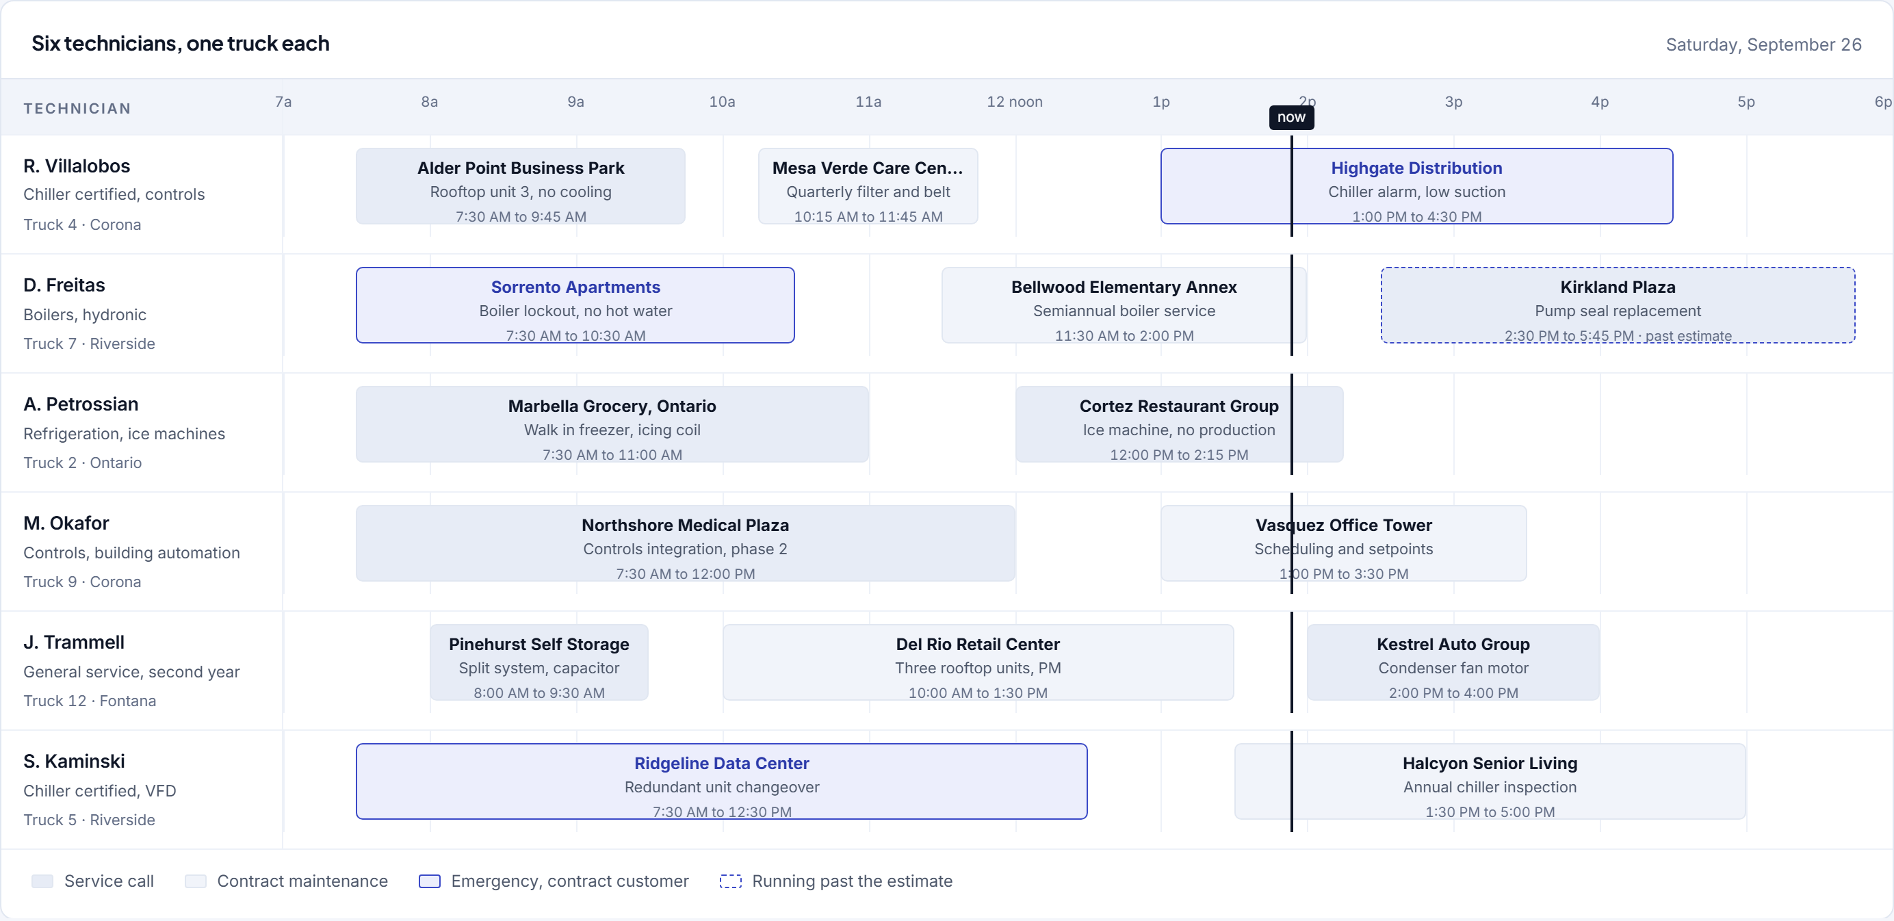Image resolution: width=1894 pixels, height=921 pixels.
Task: Click the 4p time label
Action: click(1600, 102)
